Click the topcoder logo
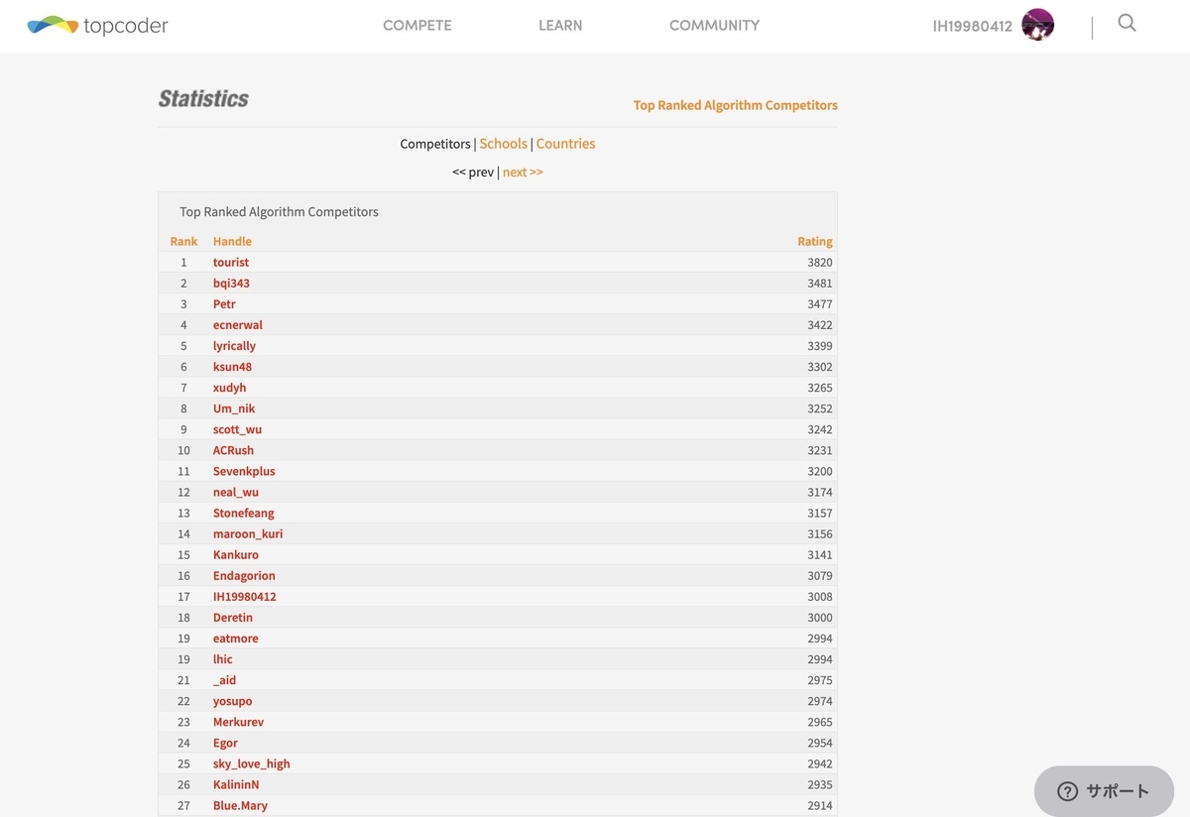The image size is (1190, 817). pos(97,26)
